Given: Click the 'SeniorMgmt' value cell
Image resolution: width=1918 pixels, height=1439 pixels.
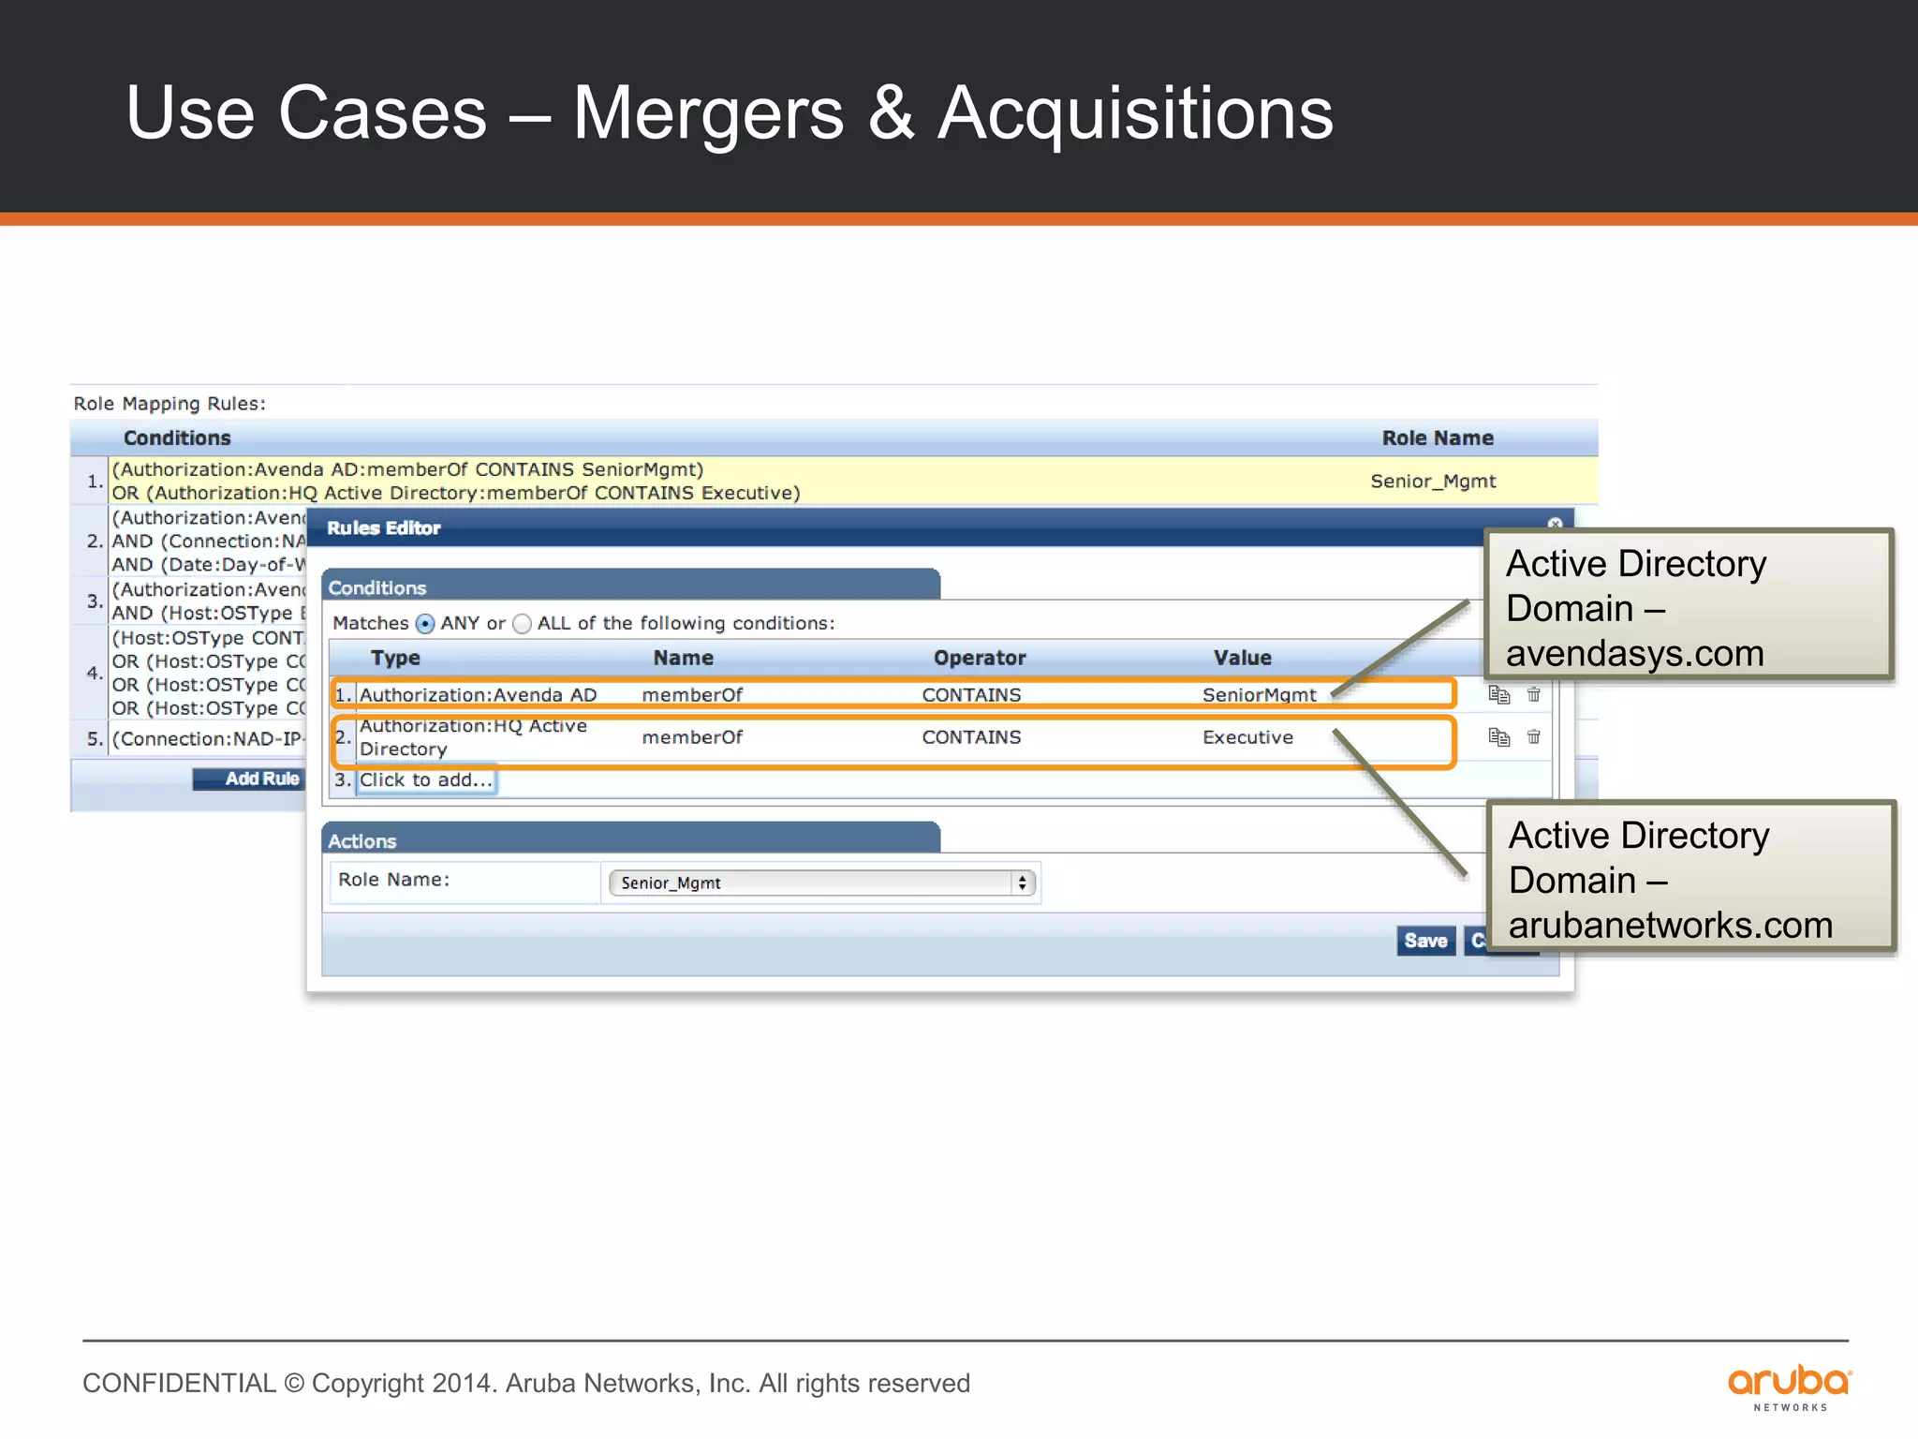Looking at the screenshot, I should (x=1260, y=695).
